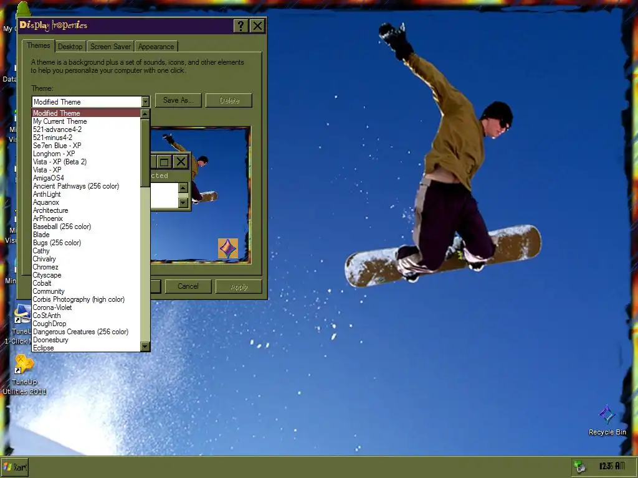Click the Save As button
The image size is (638, 478).
(x=178, y=100)
